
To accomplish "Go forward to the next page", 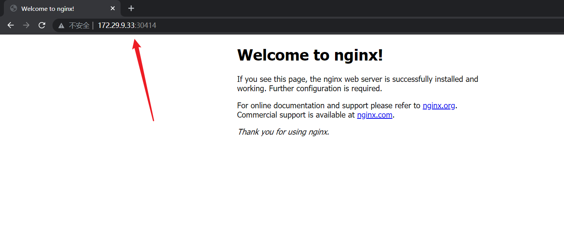I will pyautogui.click(x=26, y=25).
